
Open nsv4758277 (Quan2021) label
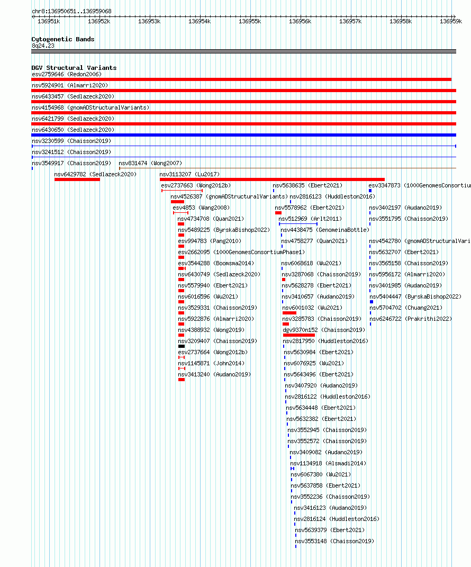tap(314, 241)
